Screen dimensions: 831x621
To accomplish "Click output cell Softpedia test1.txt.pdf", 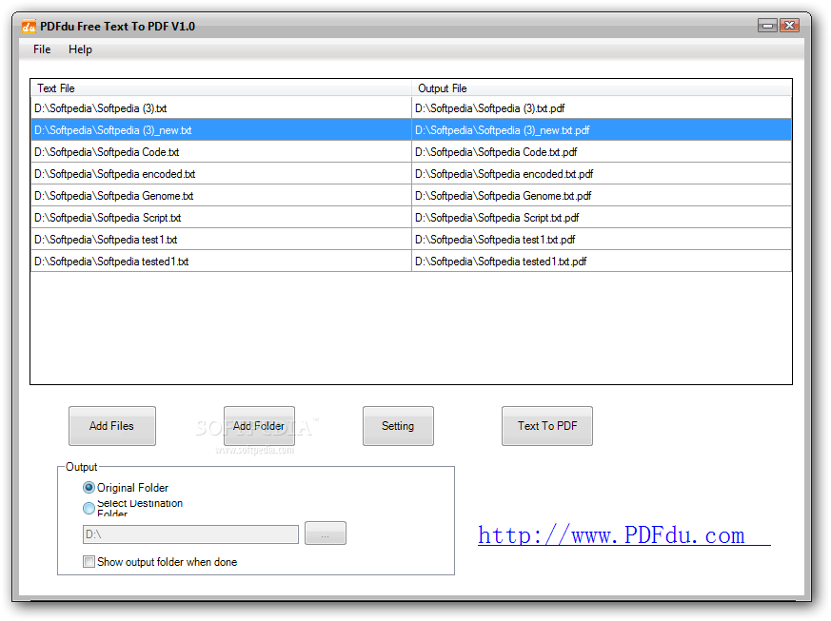I will 602,240.
